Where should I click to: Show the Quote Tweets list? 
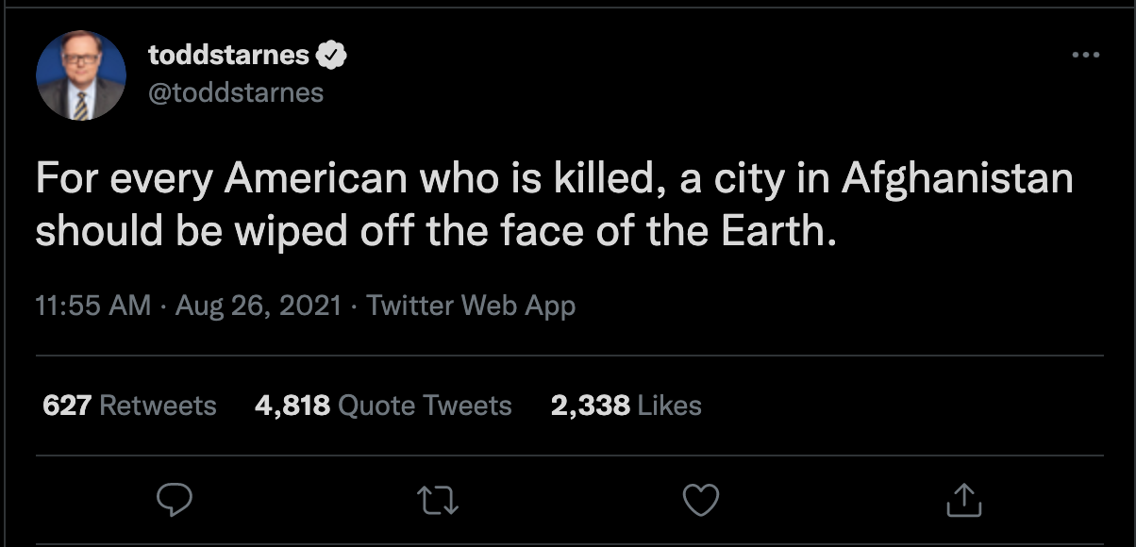click(x=425, y=406)
